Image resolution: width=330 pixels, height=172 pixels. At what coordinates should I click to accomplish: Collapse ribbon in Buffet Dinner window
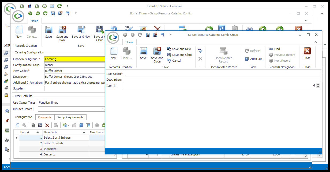[306, 21]
